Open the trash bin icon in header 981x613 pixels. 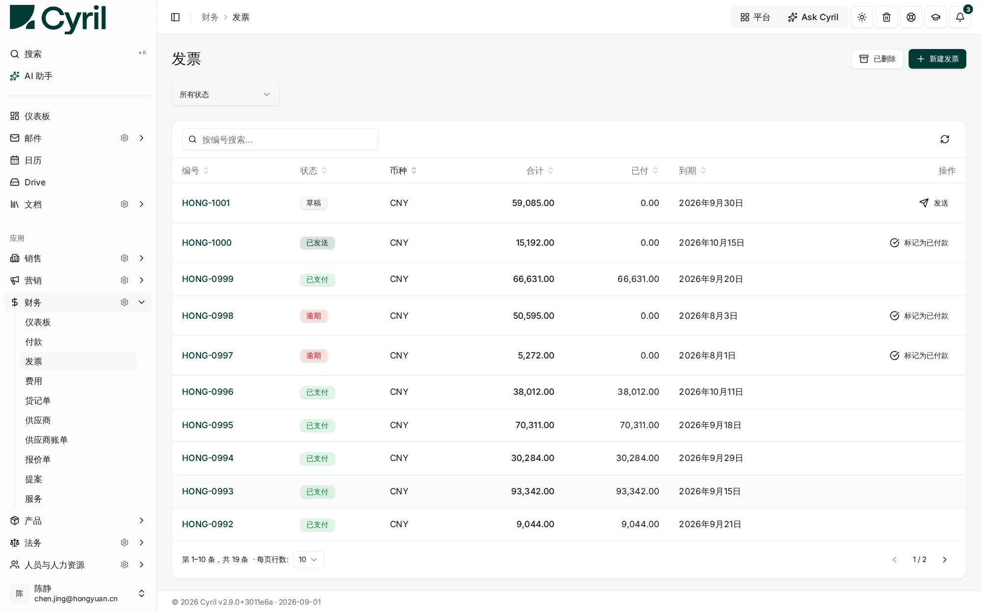click(886, 17)
